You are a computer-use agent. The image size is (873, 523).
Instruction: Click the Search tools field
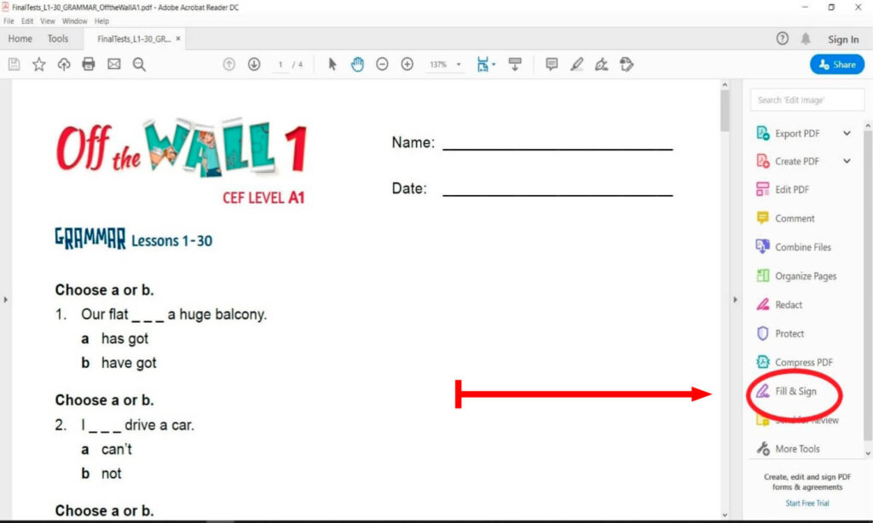803,100
